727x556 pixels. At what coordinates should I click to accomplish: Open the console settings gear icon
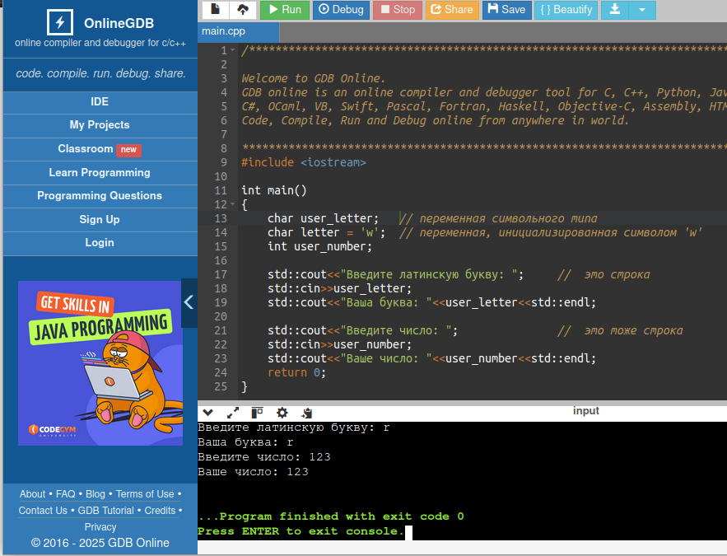click(282, 413)
